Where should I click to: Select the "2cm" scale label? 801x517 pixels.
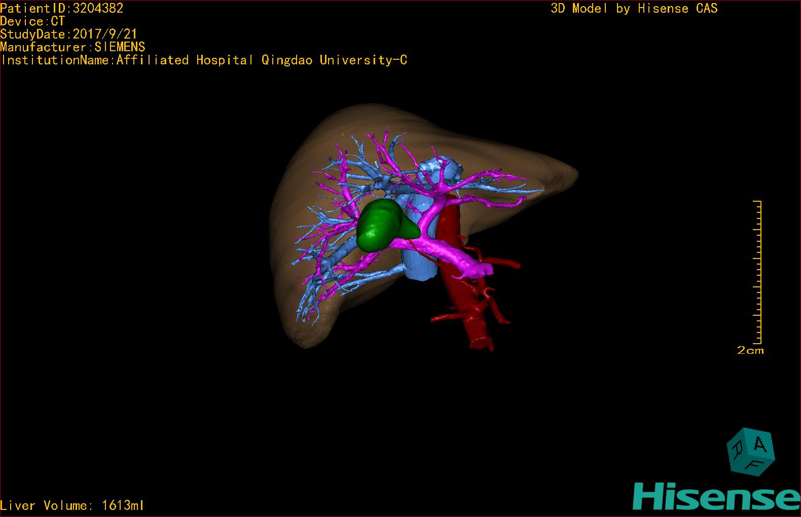click(x=750, y=350)
